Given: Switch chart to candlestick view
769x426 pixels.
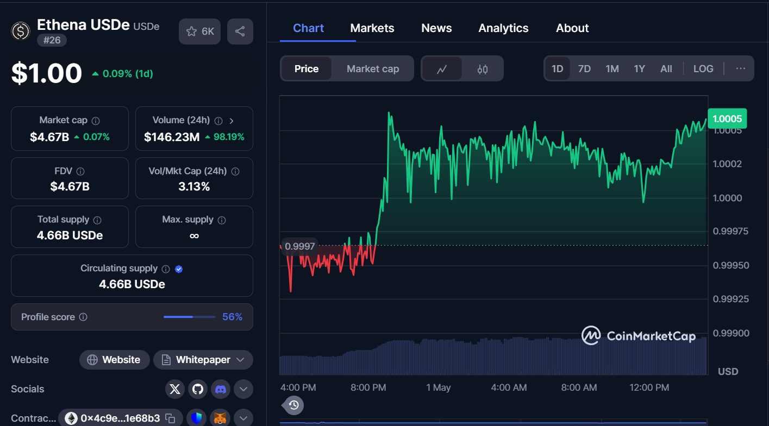Looking at the screenshot, I should (x=483, y=69).
